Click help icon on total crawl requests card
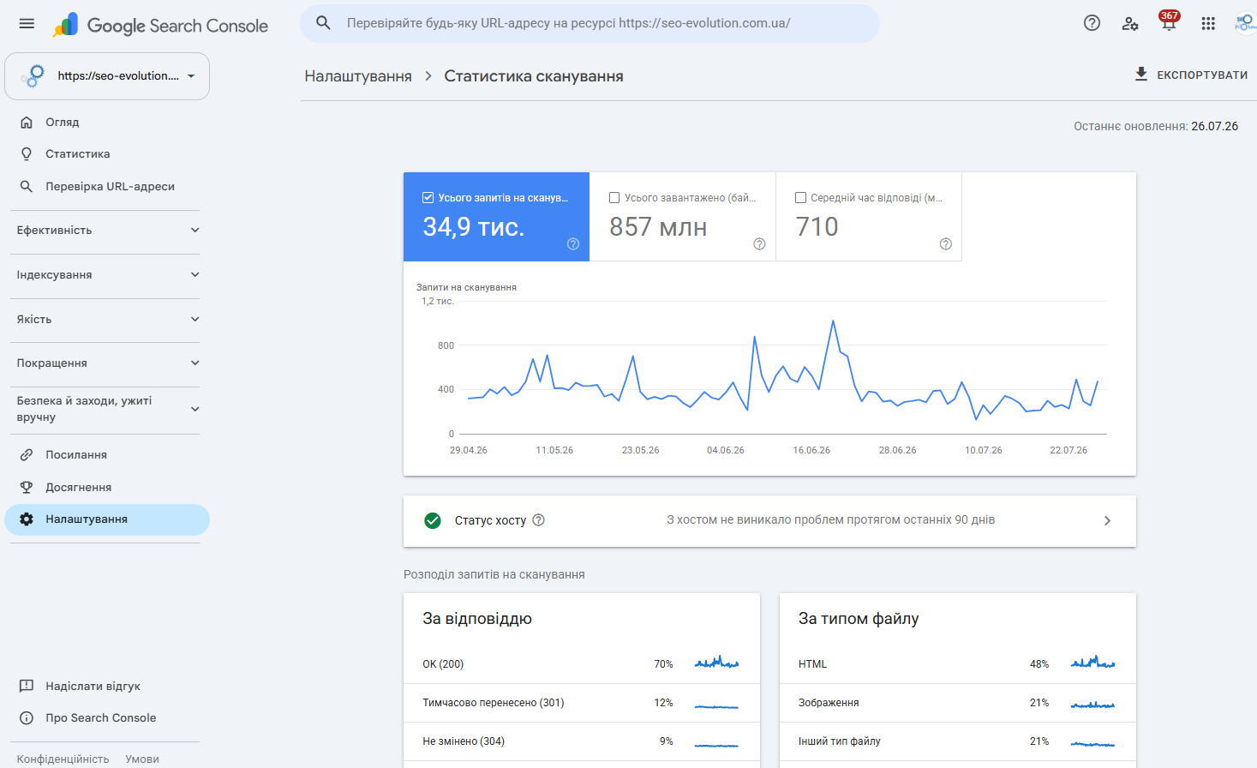 (573, 244)
